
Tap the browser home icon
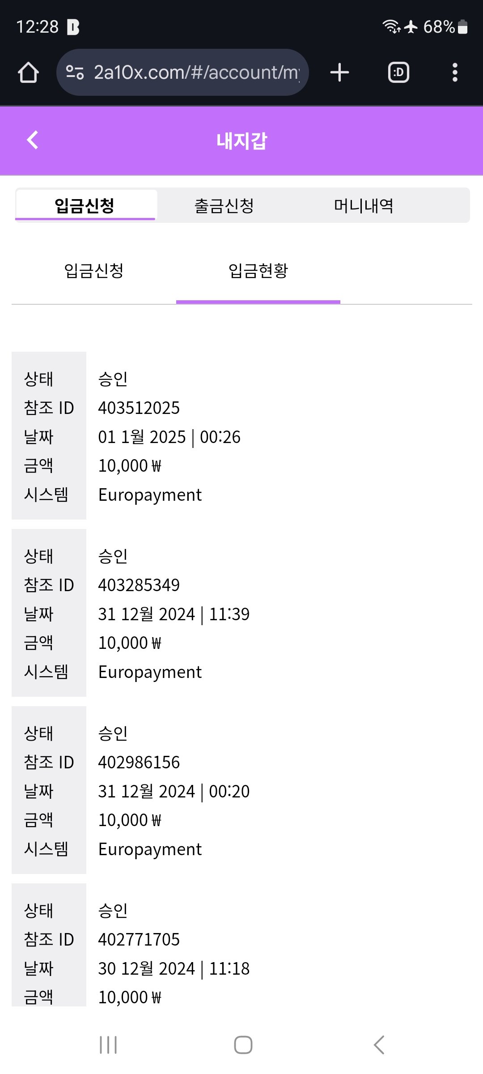28,72
